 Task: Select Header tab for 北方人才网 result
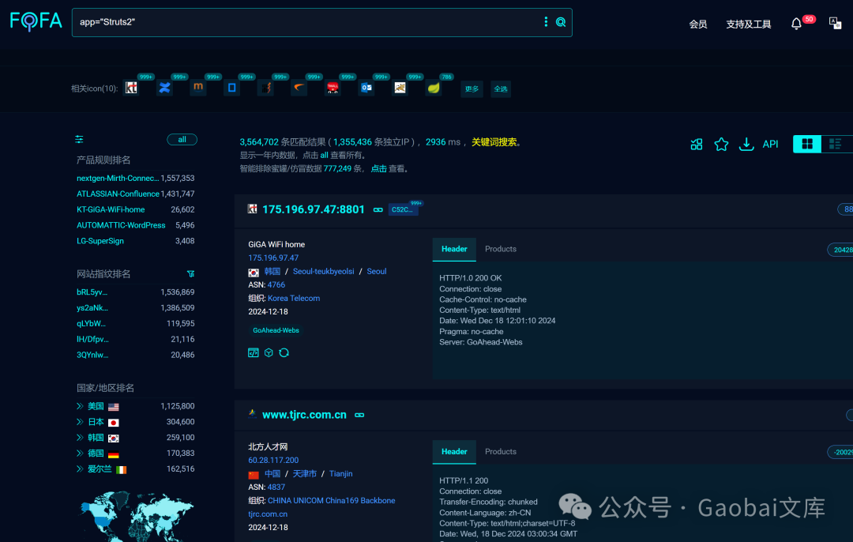(454, 452)
